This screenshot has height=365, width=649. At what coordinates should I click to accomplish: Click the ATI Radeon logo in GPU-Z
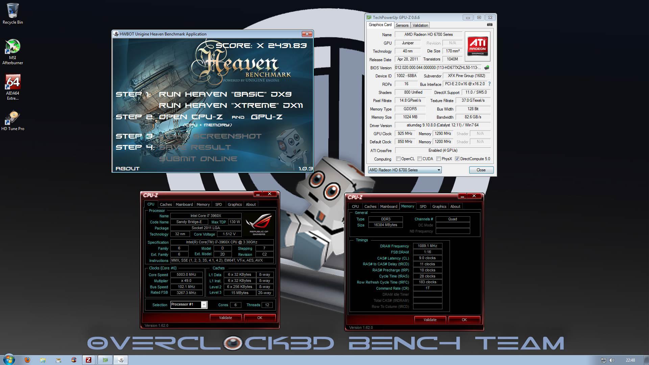[478, 46]
